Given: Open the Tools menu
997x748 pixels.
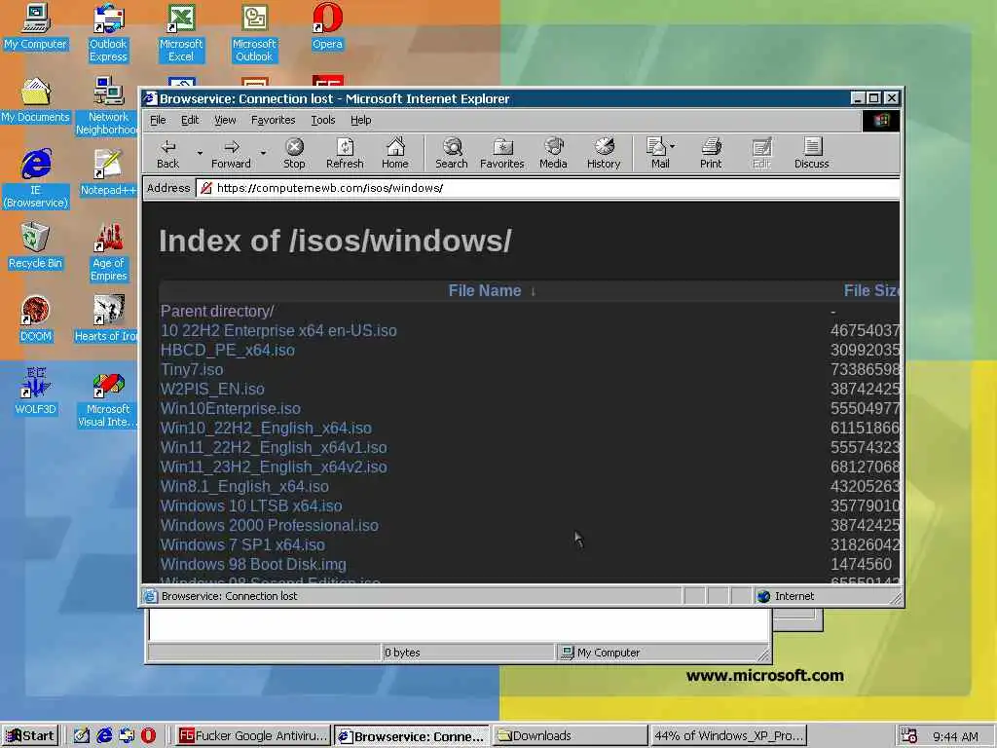Looking at the screenshot, I should coord(323,120).
